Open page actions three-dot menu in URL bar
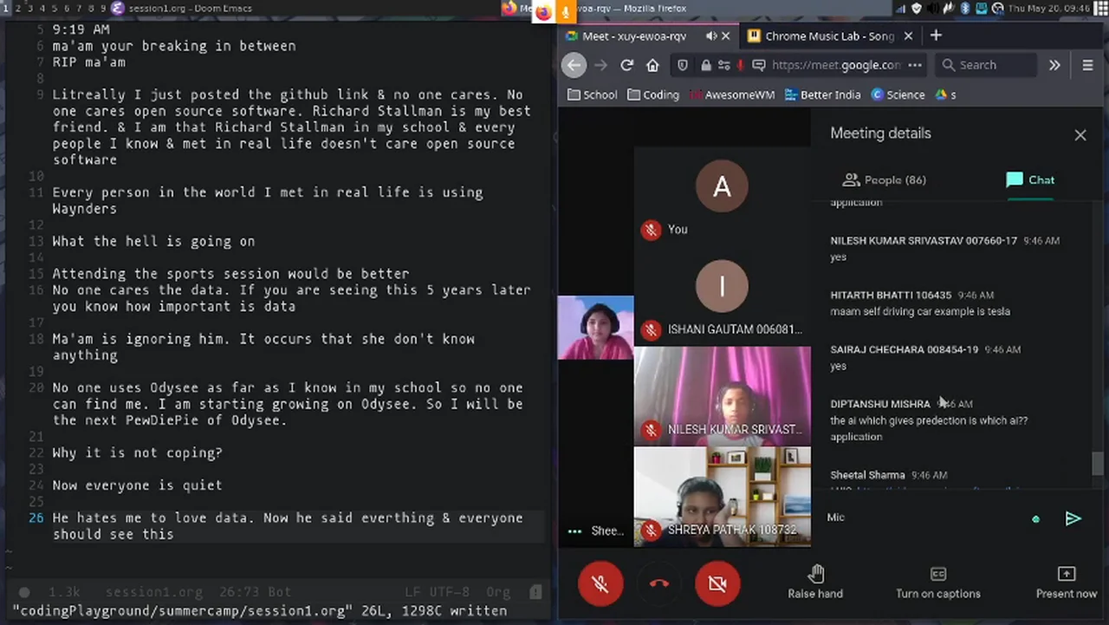This screenshot has height=625, width=1109. (915, 65)
